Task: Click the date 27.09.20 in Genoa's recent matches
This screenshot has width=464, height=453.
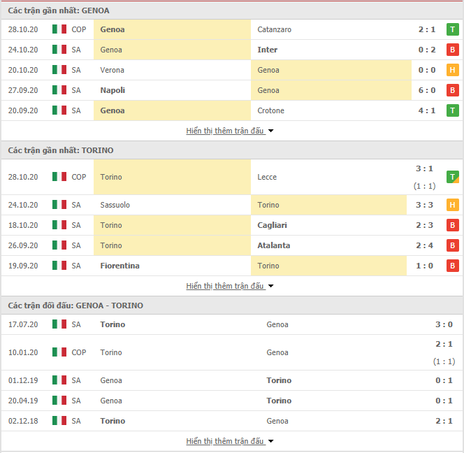Action: point(23,90)
